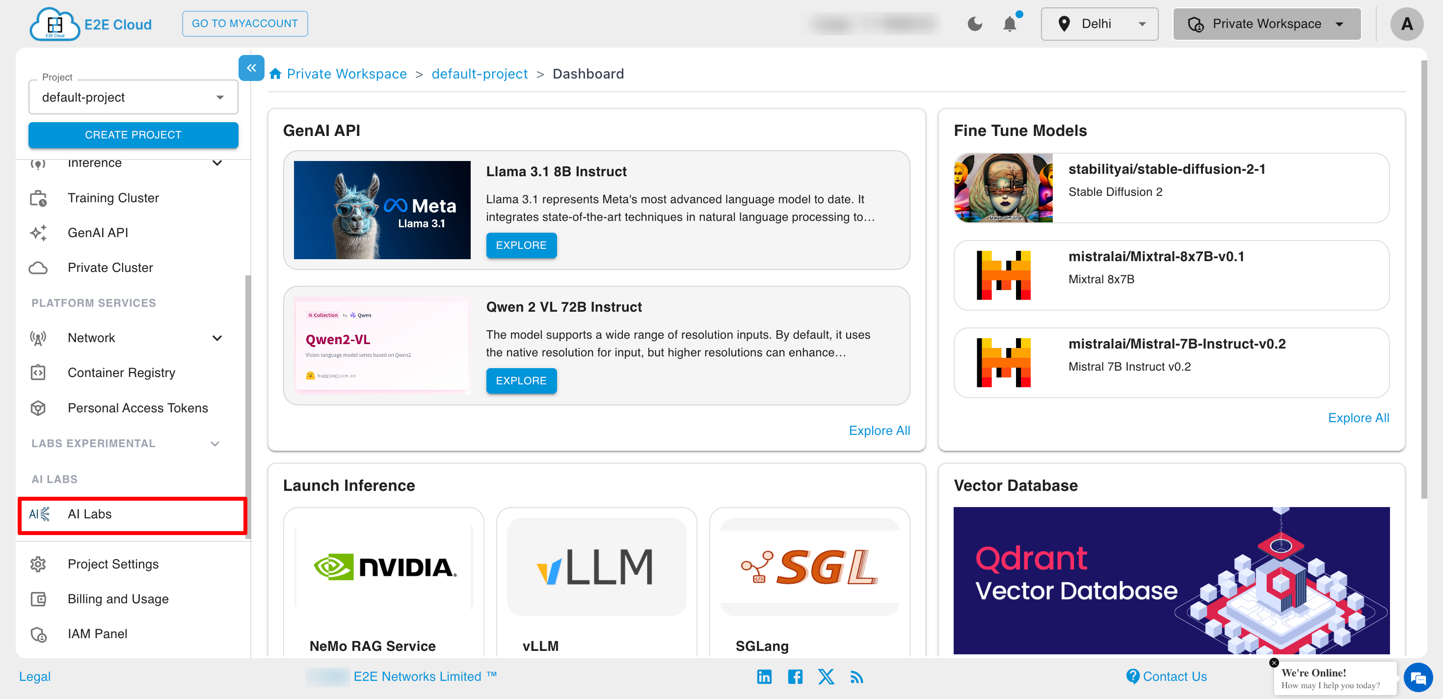This screenshot has width=1443, height=699.
Task: Click the Stable Diffusion thumbnail image
Action: click(x=1003, y=188)
